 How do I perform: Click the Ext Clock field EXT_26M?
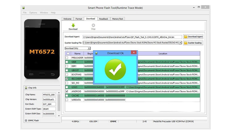49,104
